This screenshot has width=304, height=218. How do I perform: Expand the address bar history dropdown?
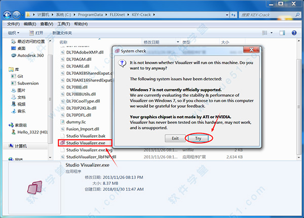click(227, 15)
